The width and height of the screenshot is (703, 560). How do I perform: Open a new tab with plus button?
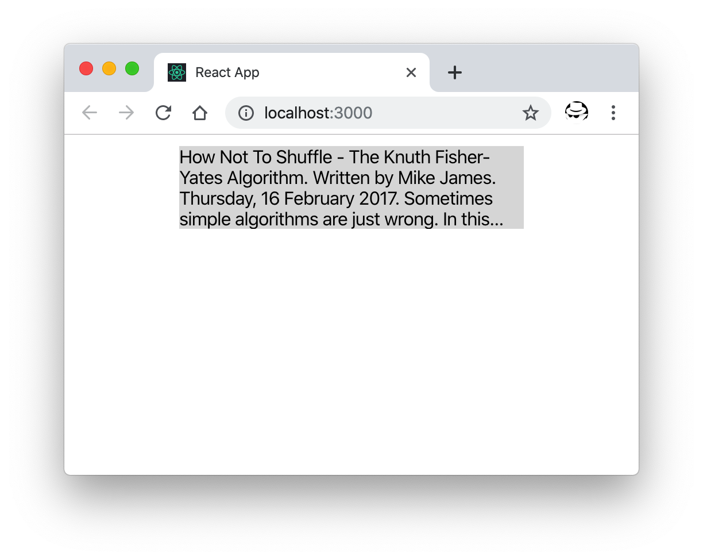tap(454, 72)
